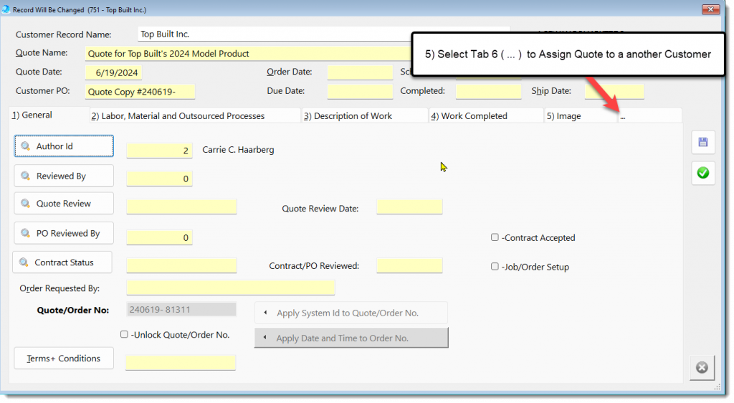Click the Quote Review Date field
The width and height of the screenshot is (734, 403).
point(409,207)
